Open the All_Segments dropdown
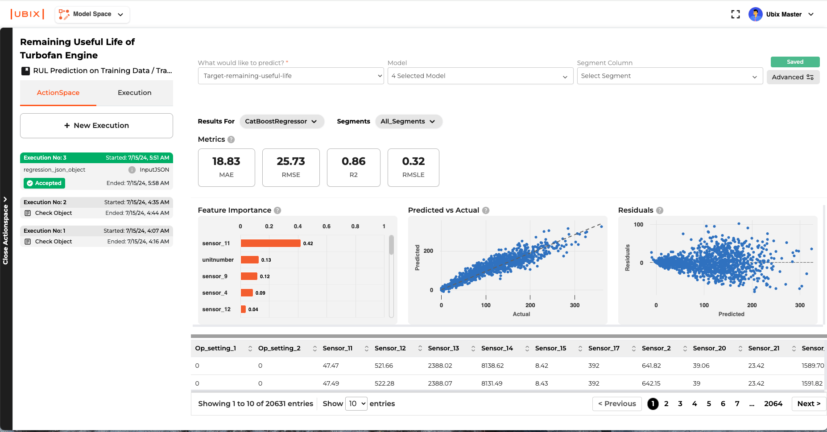The height and width of the screenshot is (432, 827). tap(408, 121)
